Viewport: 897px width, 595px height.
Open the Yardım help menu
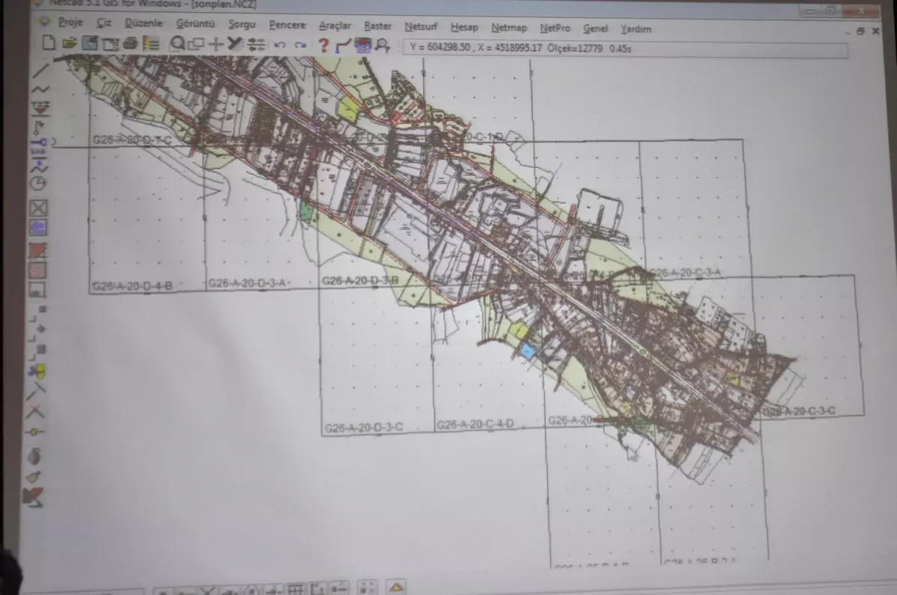(x=635, y=29)
